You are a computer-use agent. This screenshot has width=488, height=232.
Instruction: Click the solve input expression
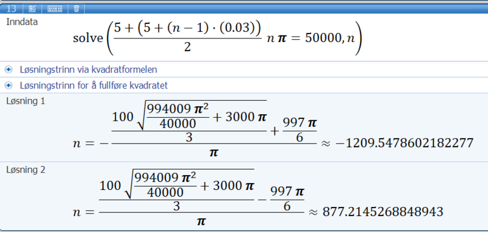pyautogui.click(x=218, y=38)
